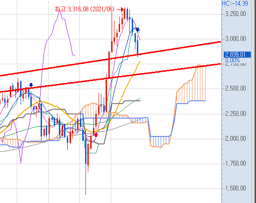This screenshot has height=203, width=256.
Task: Click the current price tag 2,839.01
Action: pos(237,54)
